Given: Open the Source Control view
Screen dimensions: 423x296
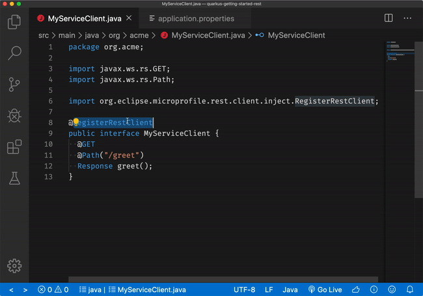Looking at the screenshot, I should [14, 84].
